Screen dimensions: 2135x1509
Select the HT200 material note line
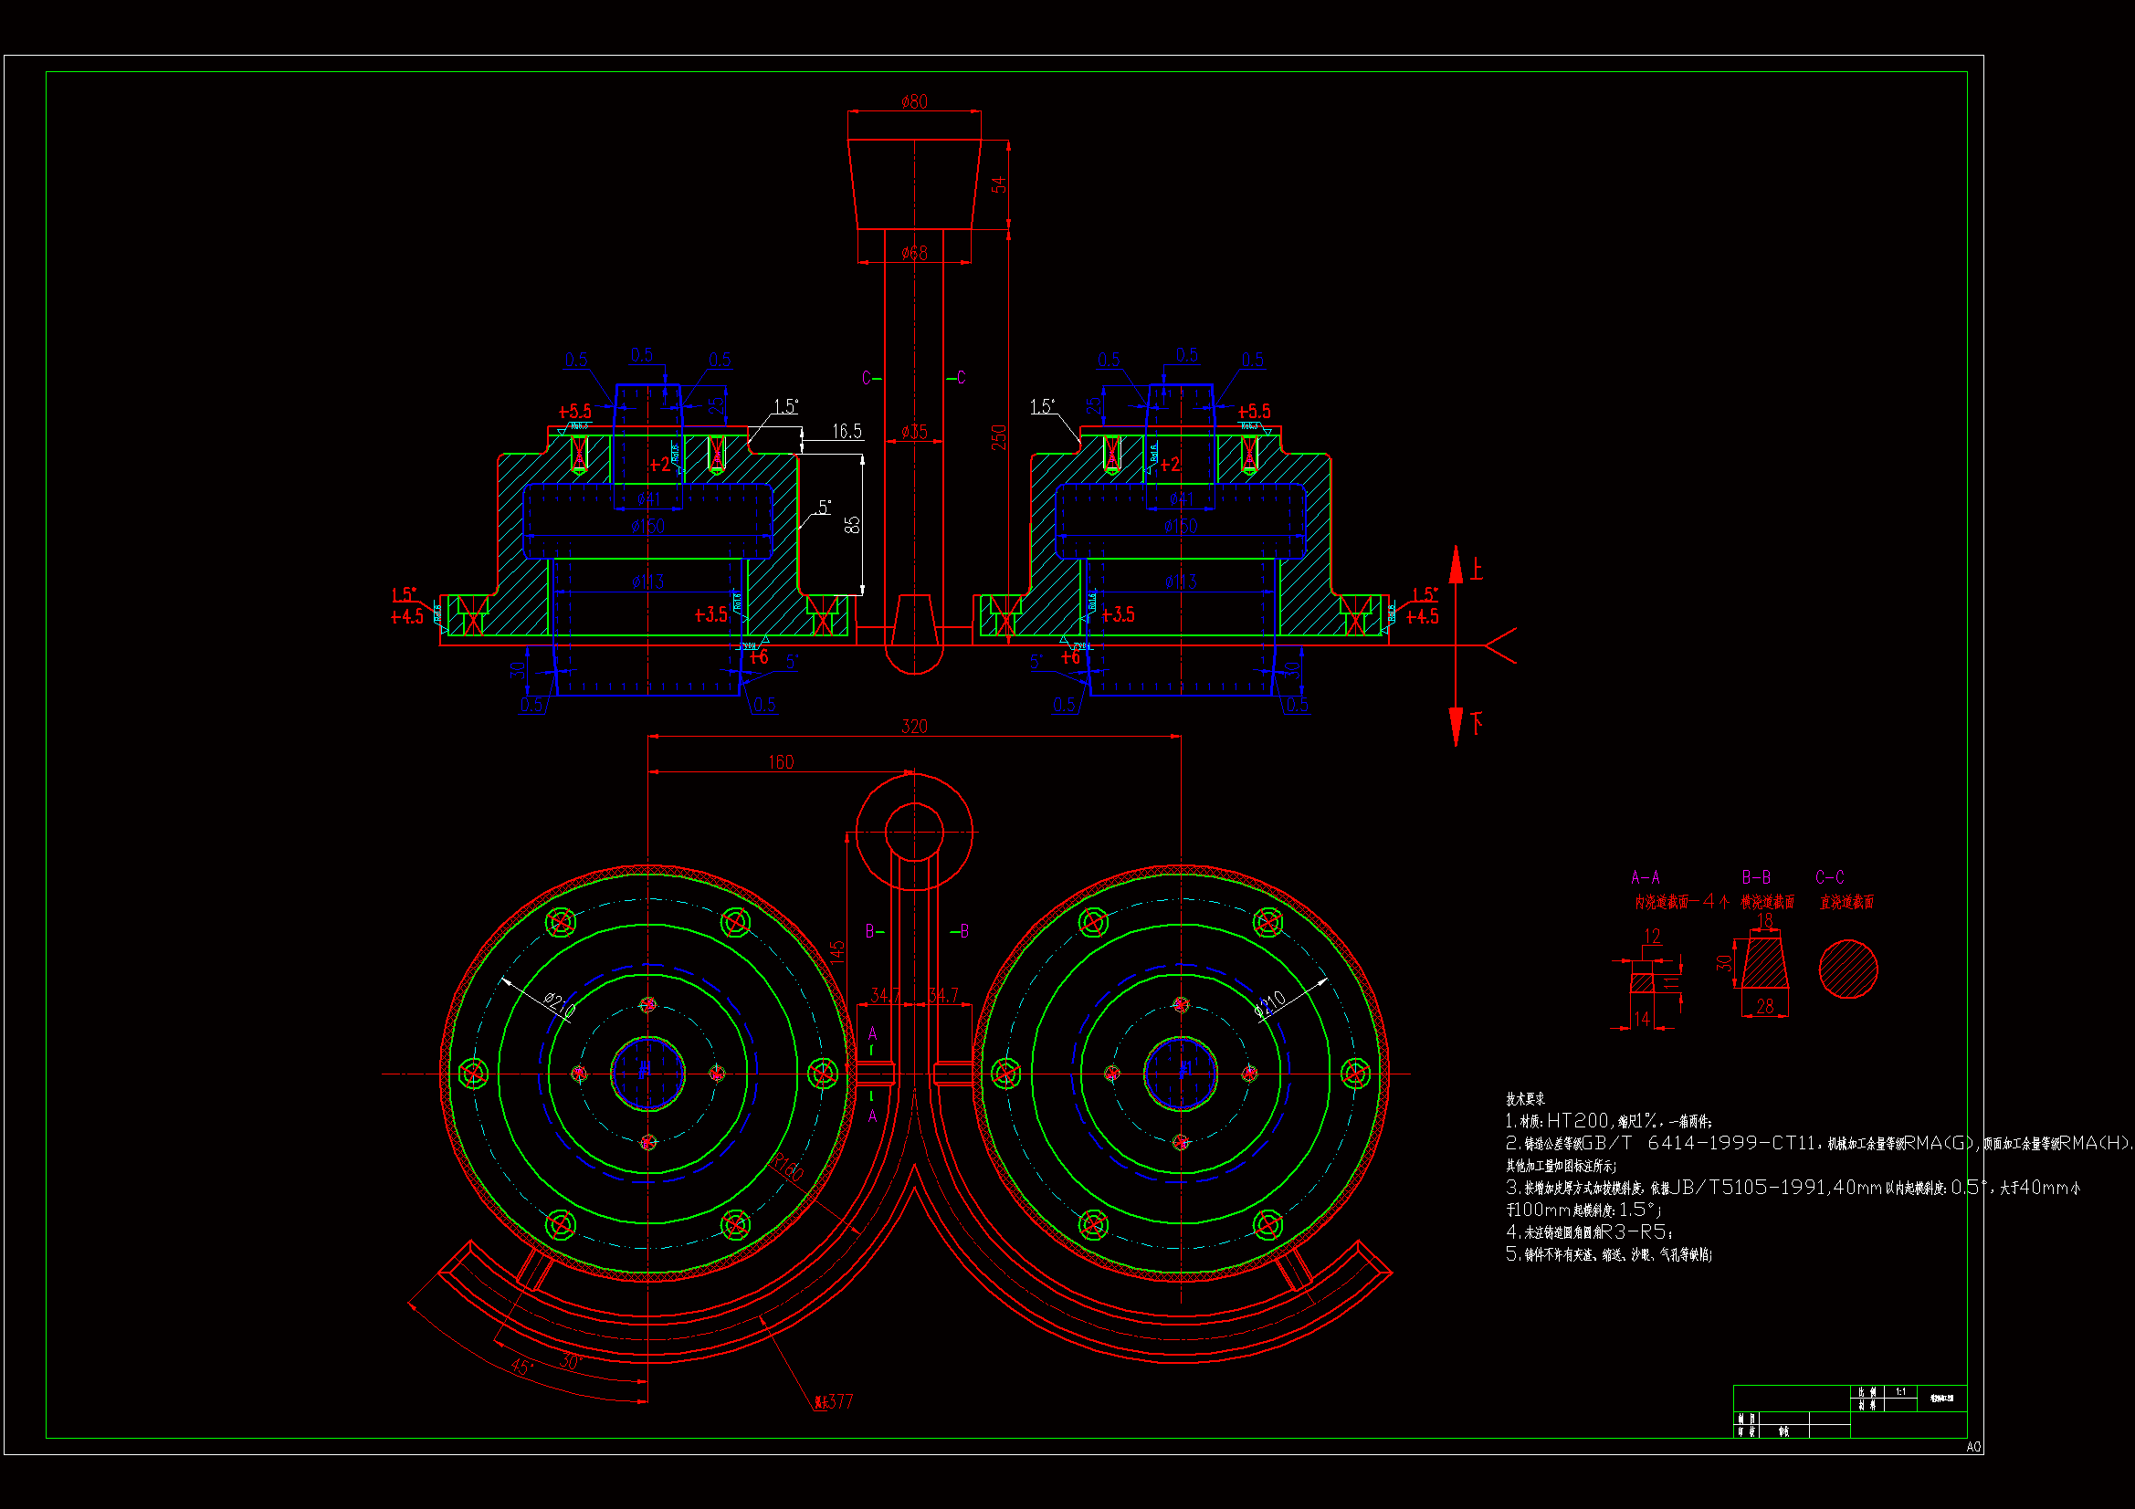(1609, 1121)
